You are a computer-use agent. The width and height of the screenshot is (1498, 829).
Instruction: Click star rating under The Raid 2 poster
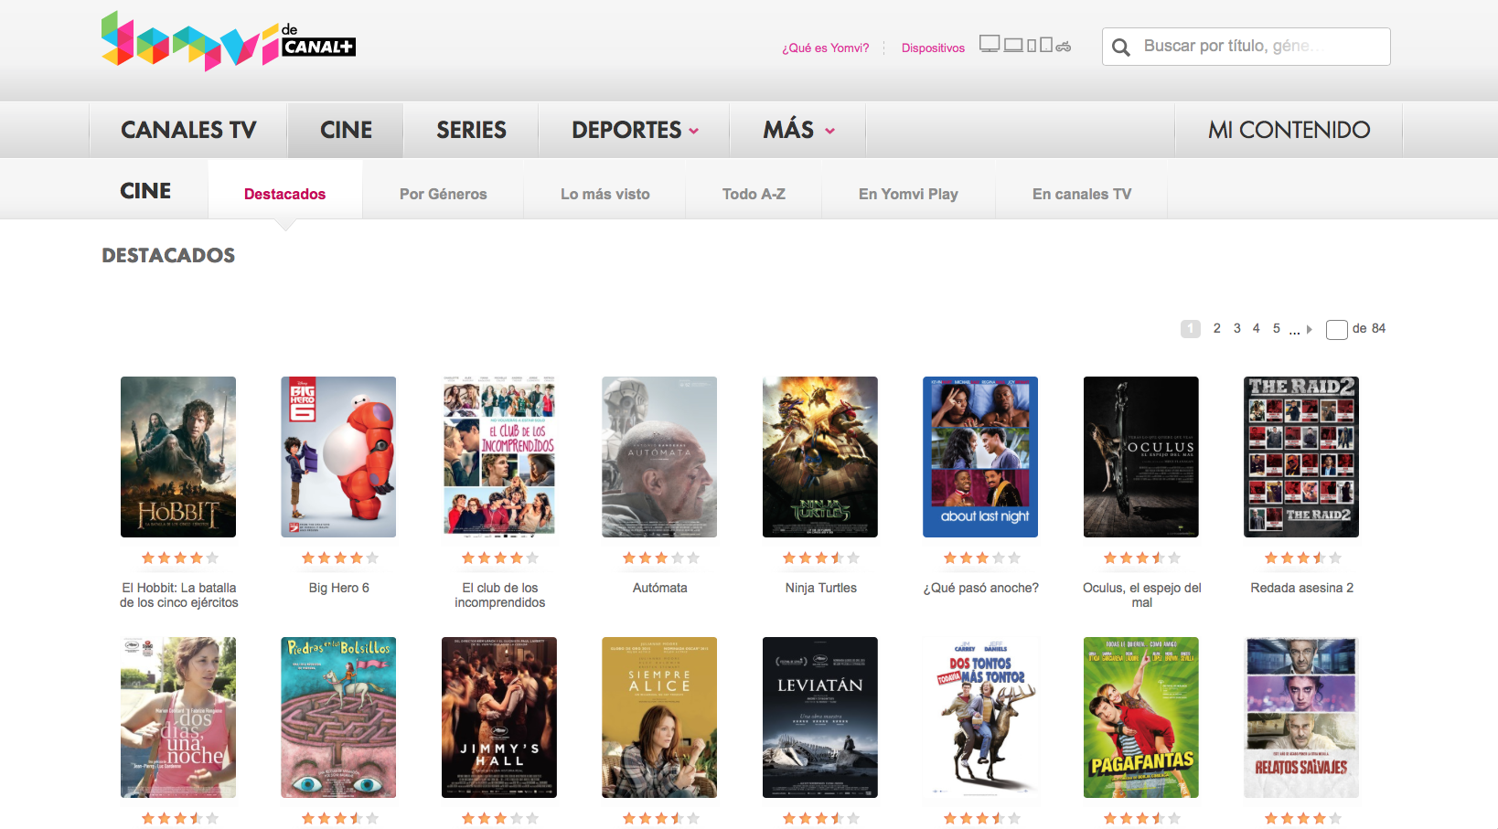(1302, 558)
